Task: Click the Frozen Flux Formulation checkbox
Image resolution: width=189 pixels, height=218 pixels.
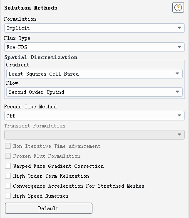Action: coord(8,156)
